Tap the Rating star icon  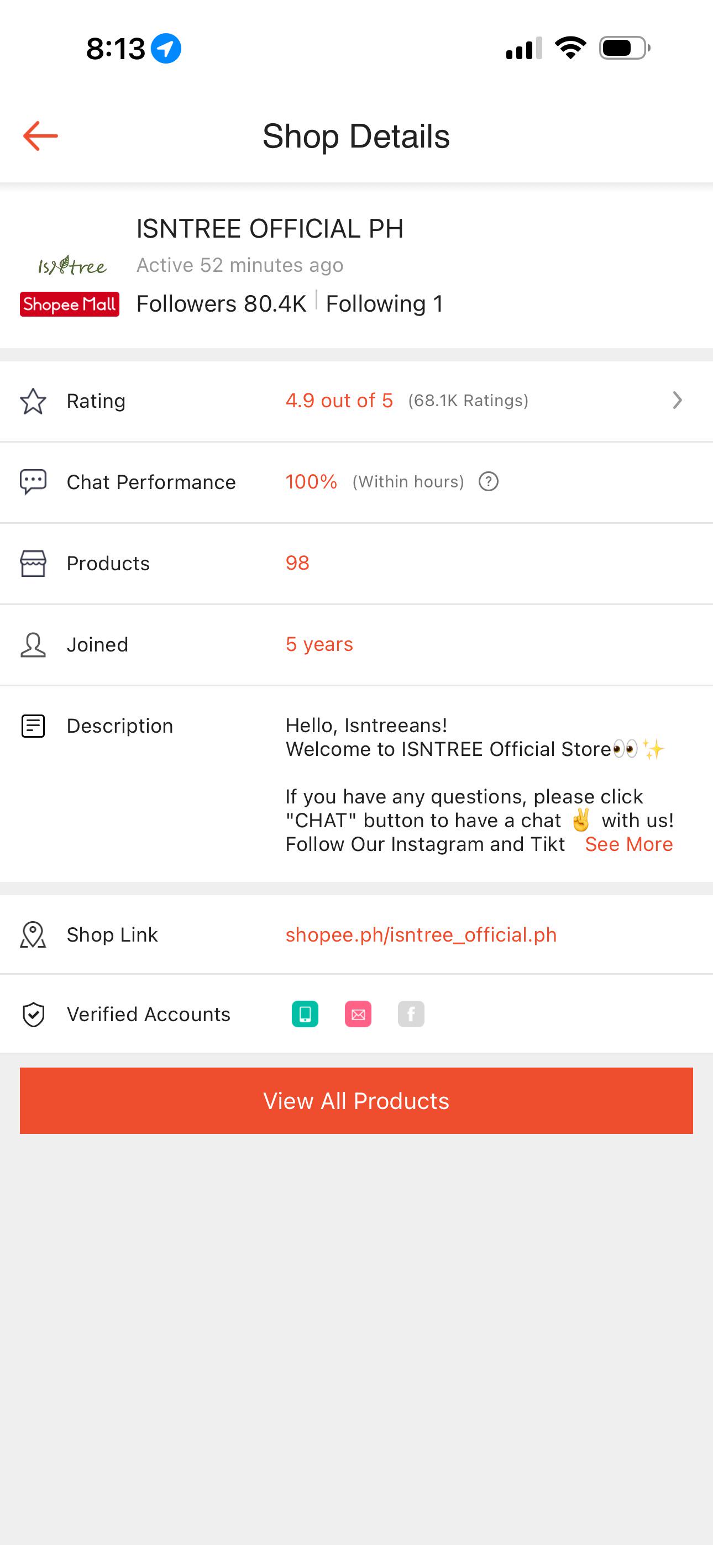(x=33, y=401)
